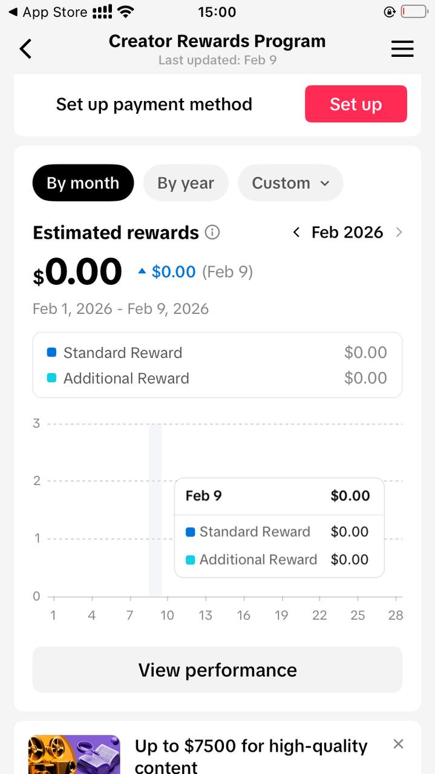
Task: Tap the Feb 9 tooltip header
Action: (x=279, y=496)
